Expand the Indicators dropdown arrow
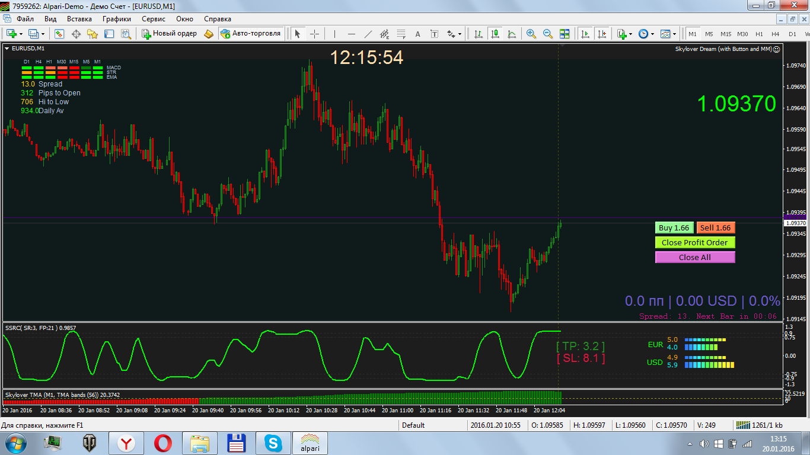Screen dimensions: 810x455 (x=630, y=34)
